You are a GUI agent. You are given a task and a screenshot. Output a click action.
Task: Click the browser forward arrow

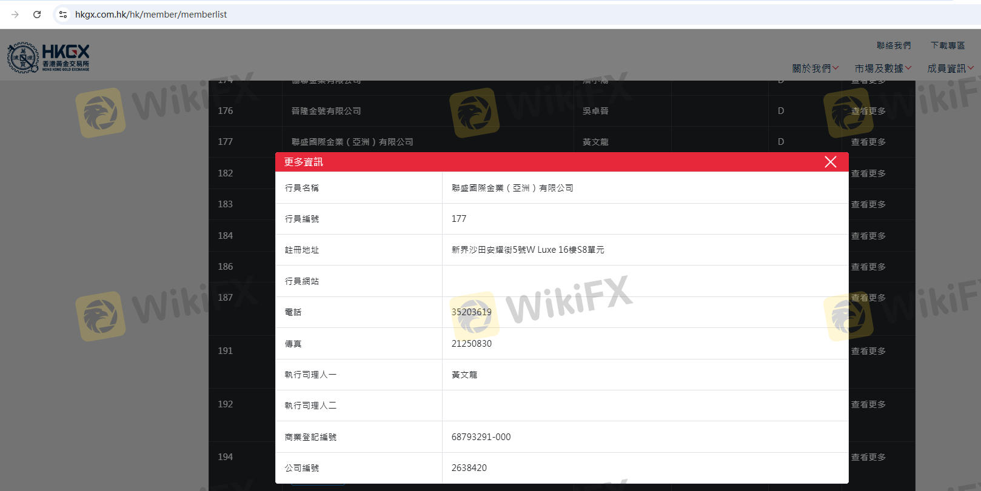click(x=15, y=15)
